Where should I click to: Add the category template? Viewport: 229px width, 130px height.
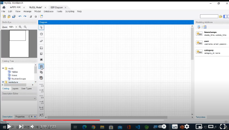(x=212, y=52)
